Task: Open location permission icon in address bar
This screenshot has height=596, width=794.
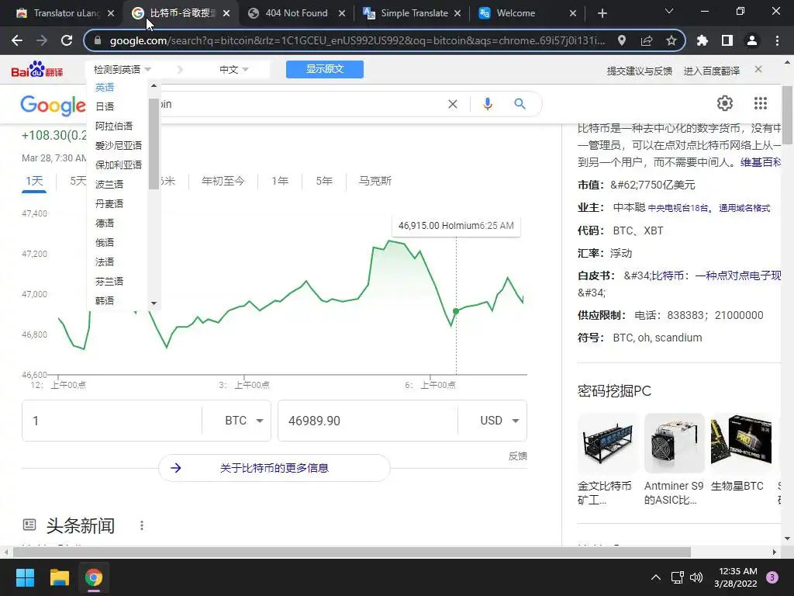Action: coord(622,40)
